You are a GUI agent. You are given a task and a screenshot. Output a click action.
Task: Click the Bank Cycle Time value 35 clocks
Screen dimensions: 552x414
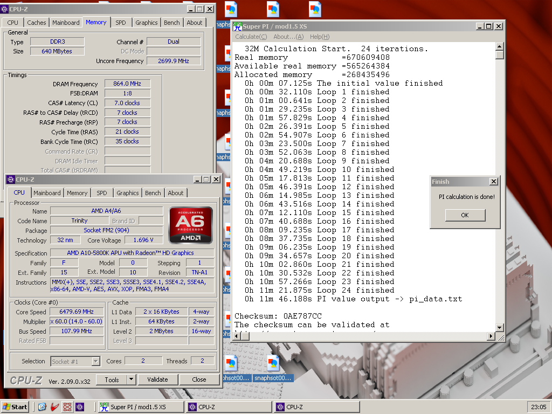(x=127, y=142)
